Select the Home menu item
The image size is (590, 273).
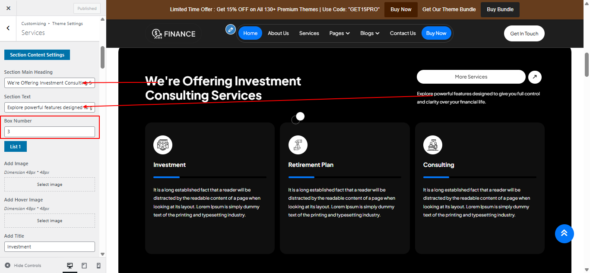pos(250,33)
